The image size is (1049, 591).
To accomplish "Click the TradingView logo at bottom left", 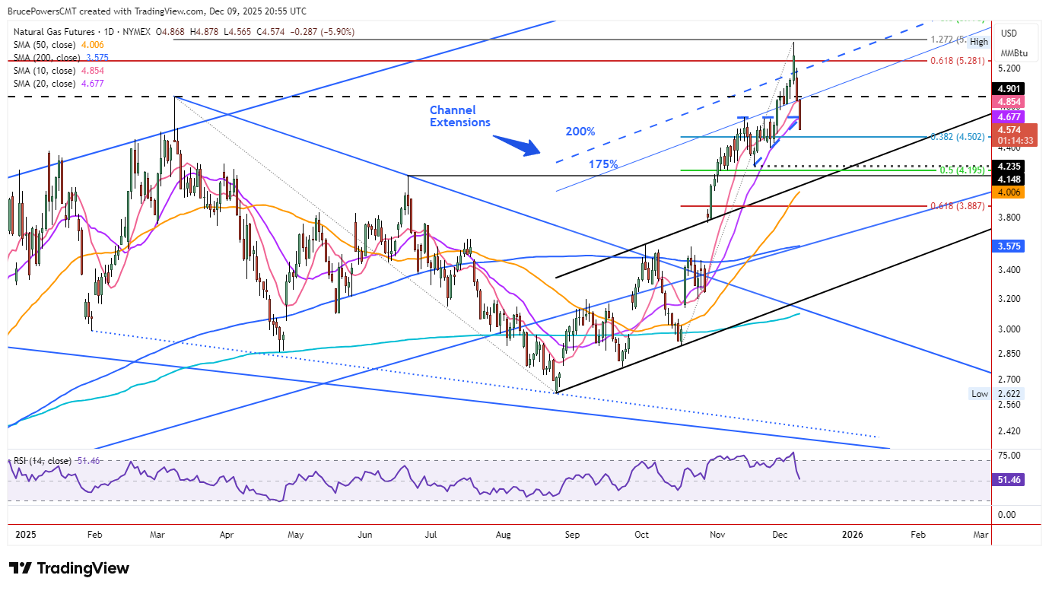I will tap(68, 568).
